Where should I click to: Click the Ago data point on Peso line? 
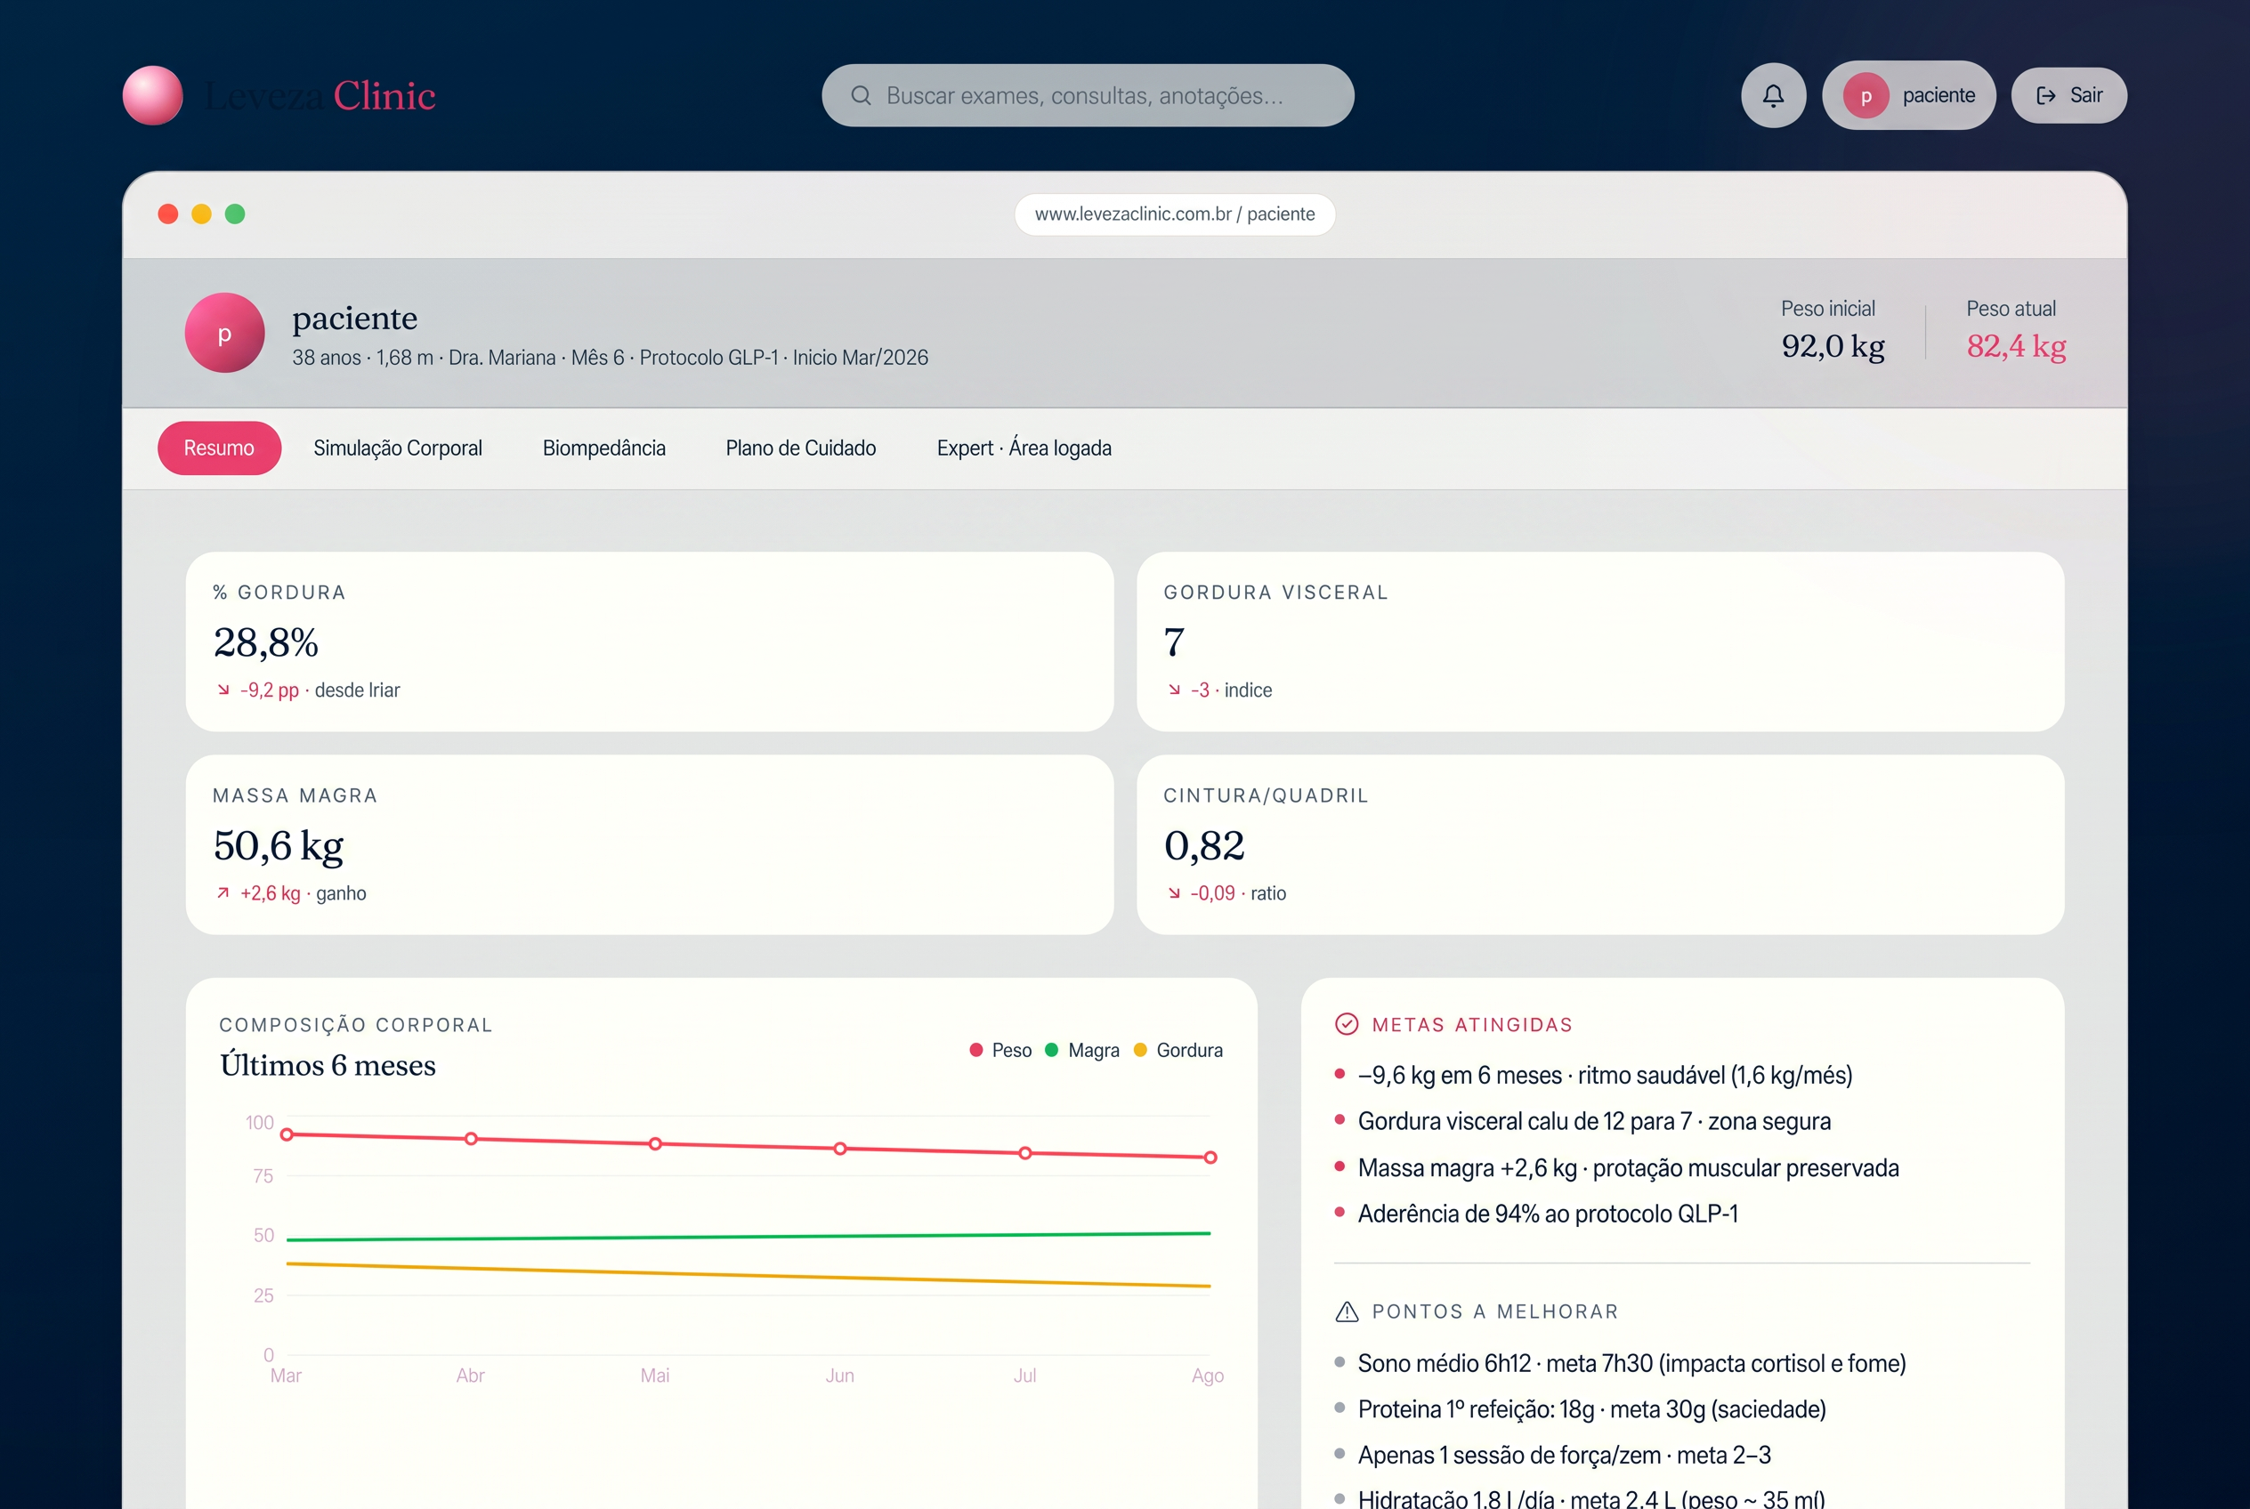(1210, 1157)
